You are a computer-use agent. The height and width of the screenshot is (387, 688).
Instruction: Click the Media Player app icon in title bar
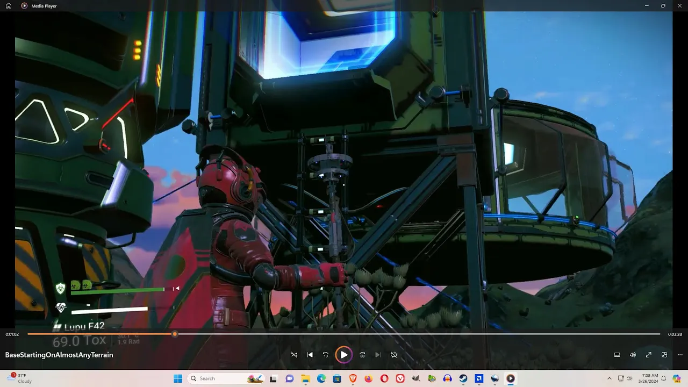point(24,5)
